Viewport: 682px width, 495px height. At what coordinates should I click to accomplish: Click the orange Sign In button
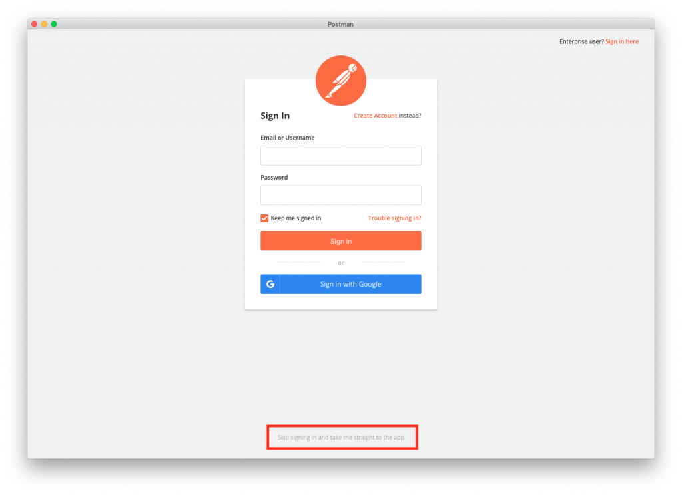pyautogui.click(x=340, y=241)
